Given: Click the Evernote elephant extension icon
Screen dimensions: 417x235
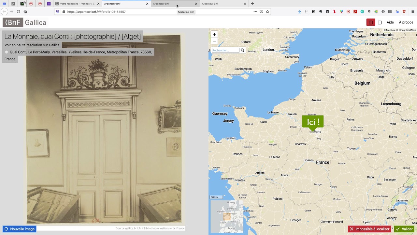Looking at the screenshot, I should (x=321, y=11).
